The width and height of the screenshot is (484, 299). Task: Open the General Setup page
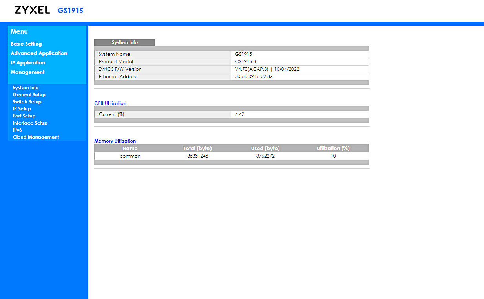[x=29, y=95]
